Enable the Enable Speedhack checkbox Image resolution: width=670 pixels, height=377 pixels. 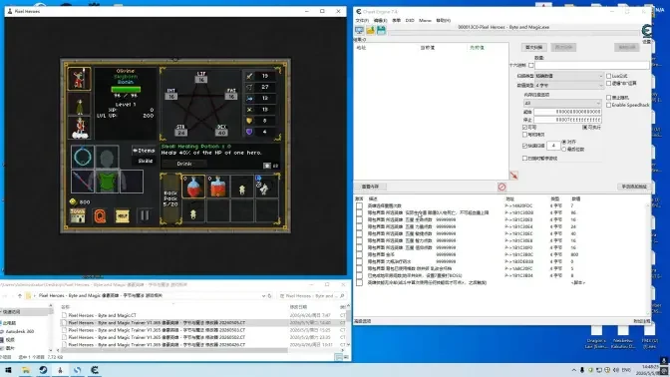click(x=609, y=105)
